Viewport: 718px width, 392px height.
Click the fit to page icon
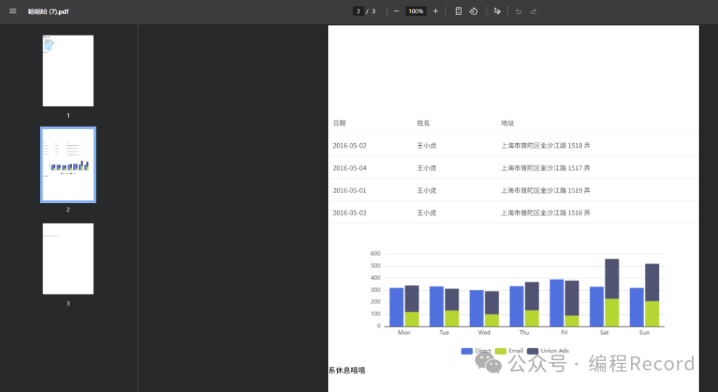pyautogui.click(x=459, y=11)
